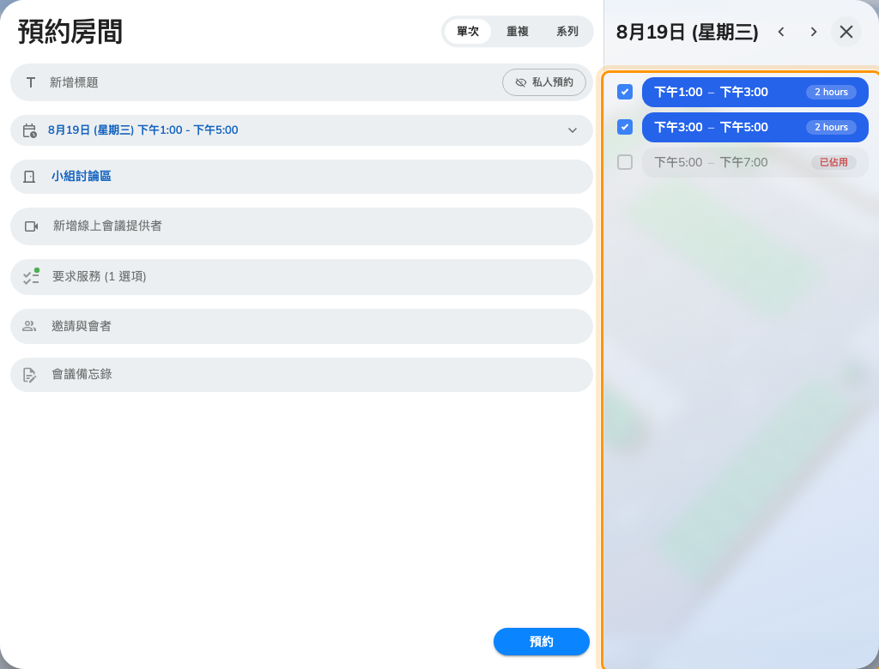The width and height of the screenshot is (879, 669).
Task: Click the title text icon
Action: coord(31,83)
